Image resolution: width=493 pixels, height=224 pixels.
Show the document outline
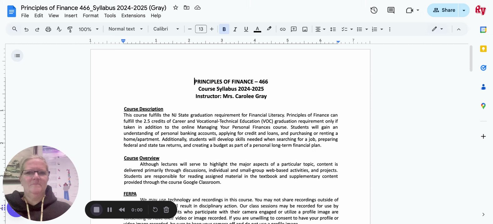tap(17, 56)
